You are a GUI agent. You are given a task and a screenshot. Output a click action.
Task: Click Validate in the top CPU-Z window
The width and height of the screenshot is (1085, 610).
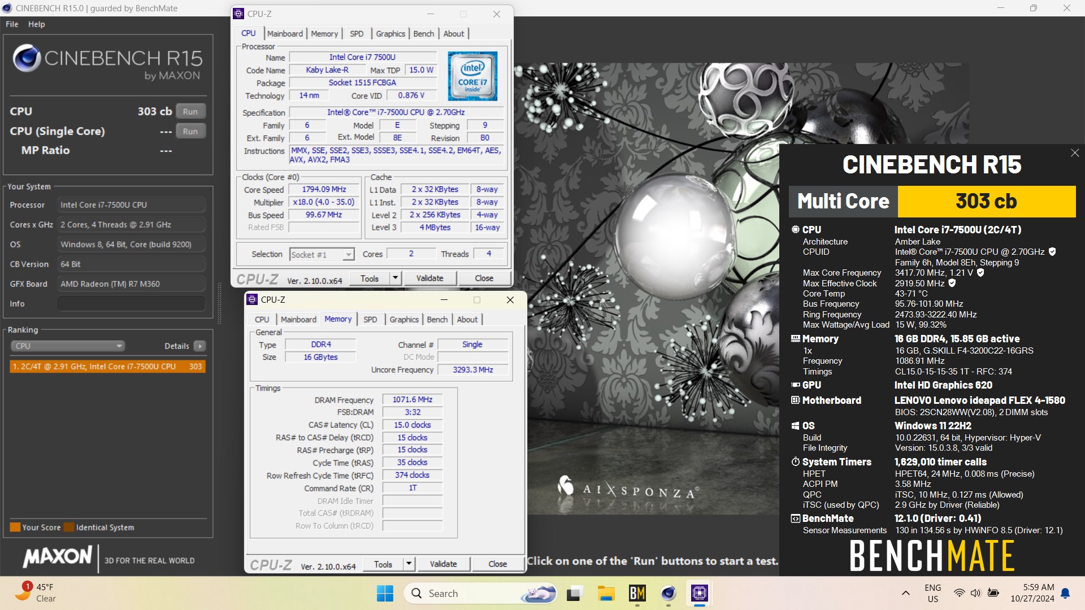tap(429, 278)
